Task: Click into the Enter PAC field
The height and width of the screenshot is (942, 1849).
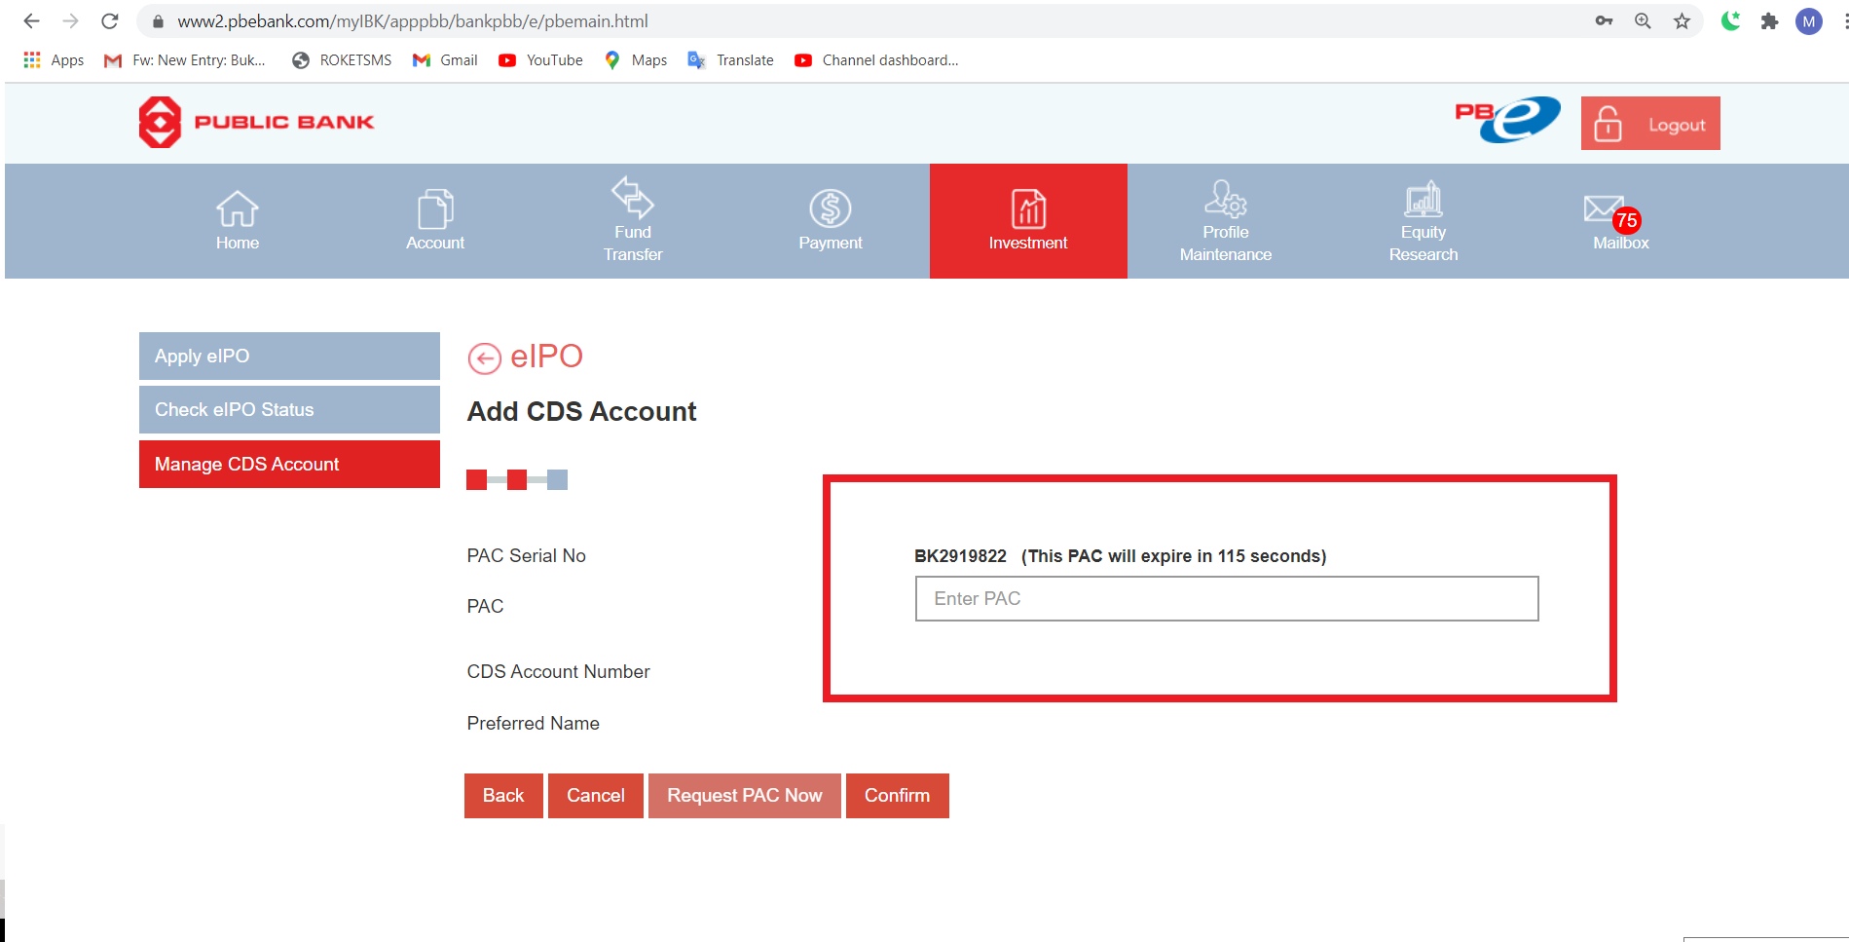Action: 1226,598
